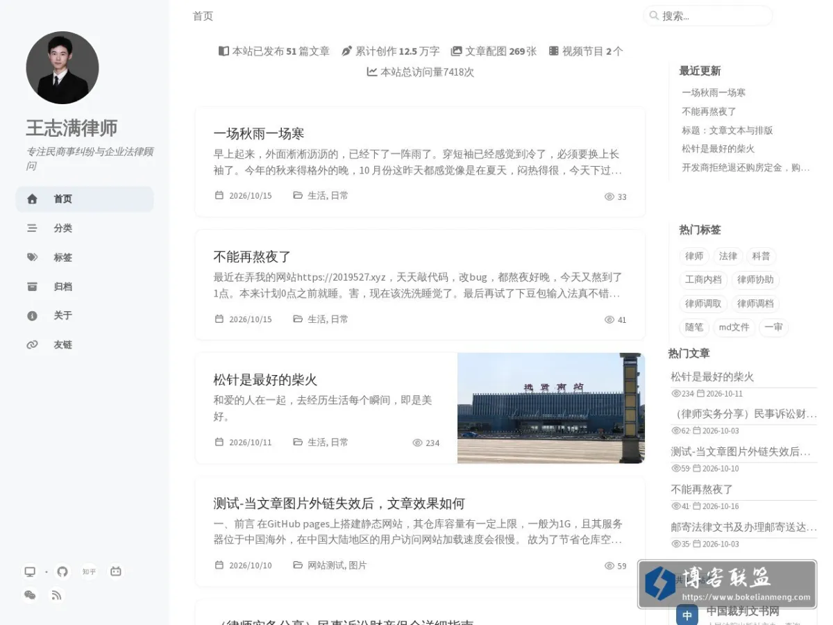Open the 王志满律师 site title
The image size is (833, 625).
coord(72,128)
